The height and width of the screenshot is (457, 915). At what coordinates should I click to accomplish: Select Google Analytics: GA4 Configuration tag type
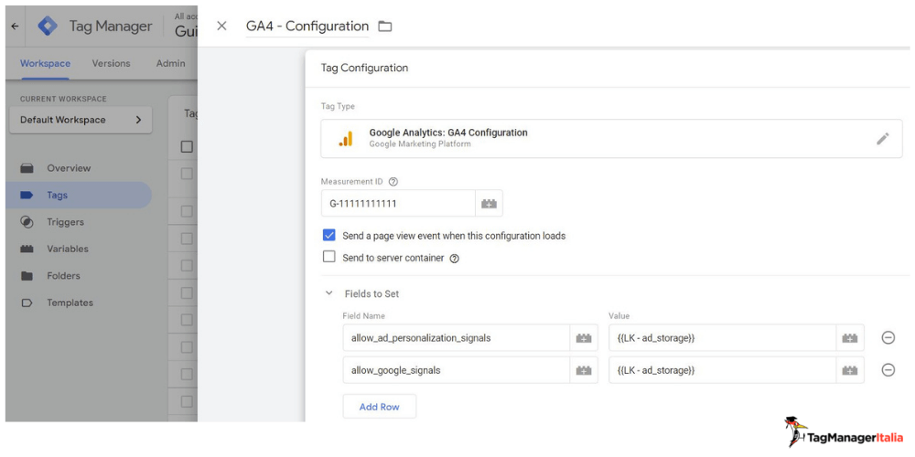click(x=611, y=139)
